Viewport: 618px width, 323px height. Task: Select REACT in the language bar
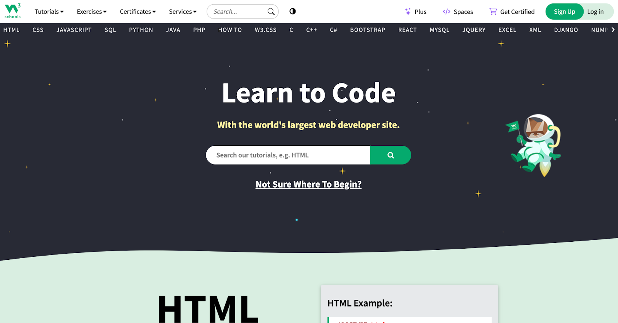[x=407, y=30]
